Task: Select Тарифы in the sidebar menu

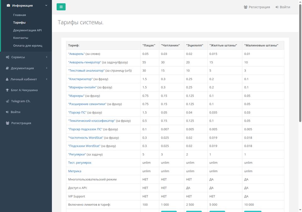Action: (x=19, y=23)
